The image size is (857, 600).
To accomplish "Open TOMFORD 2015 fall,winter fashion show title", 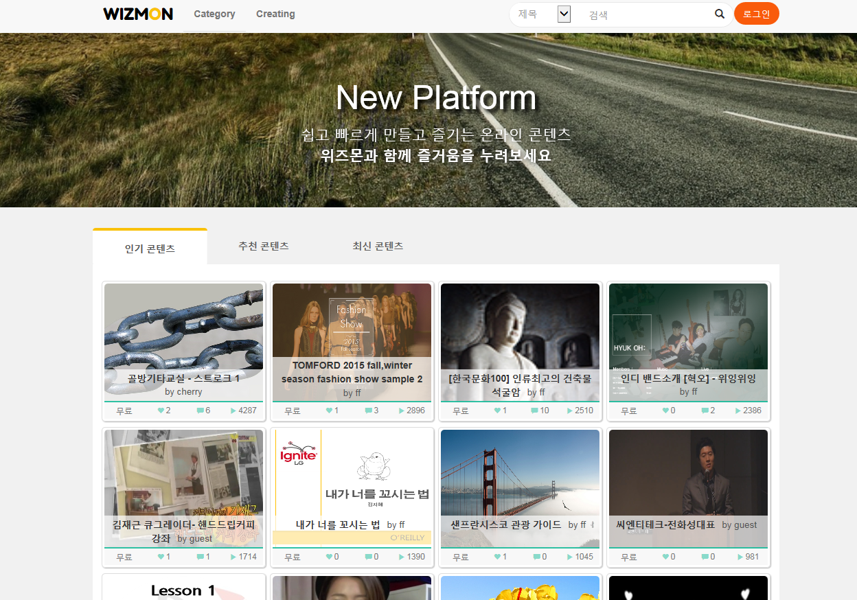I will 352,372.
